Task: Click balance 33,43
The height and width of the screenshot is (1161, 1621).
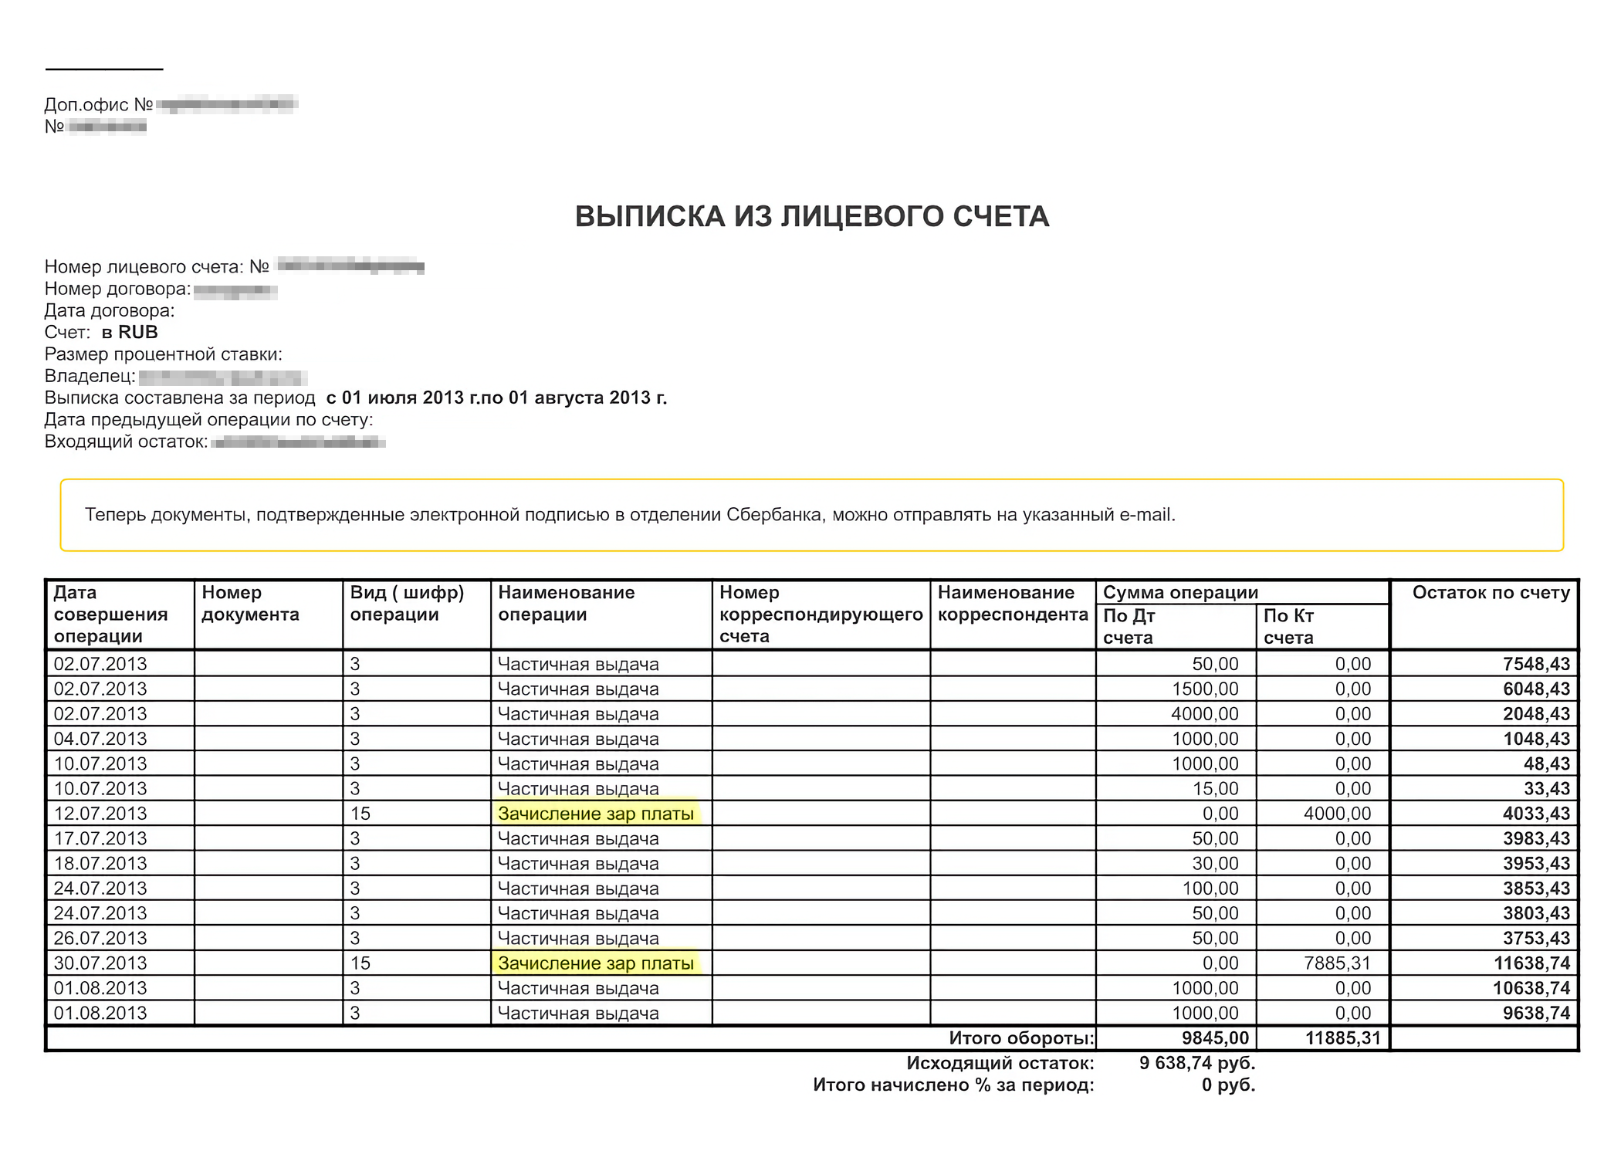Action: coord(1546,789)
